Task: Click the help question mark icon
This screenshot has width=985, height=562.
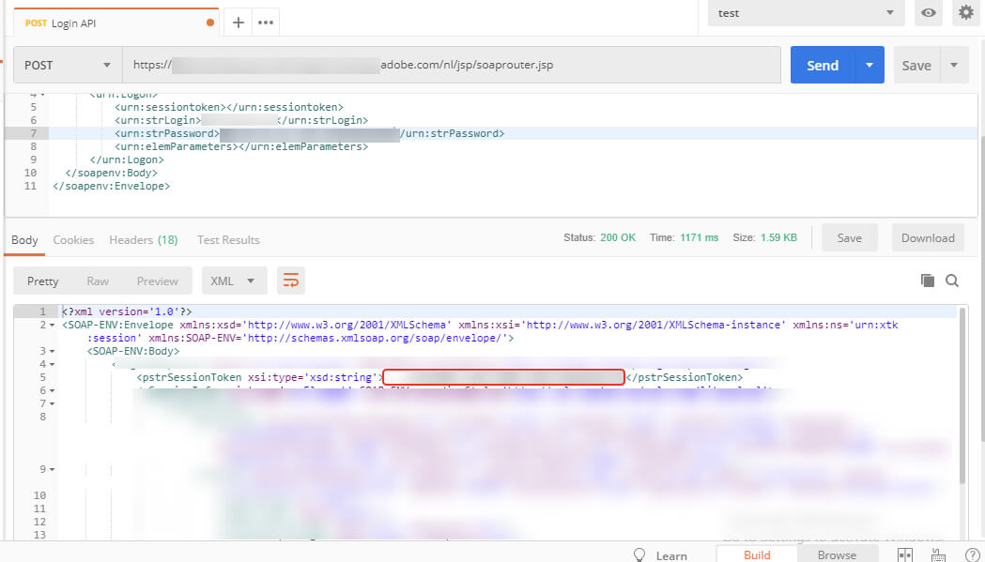Action: [972, 554]
